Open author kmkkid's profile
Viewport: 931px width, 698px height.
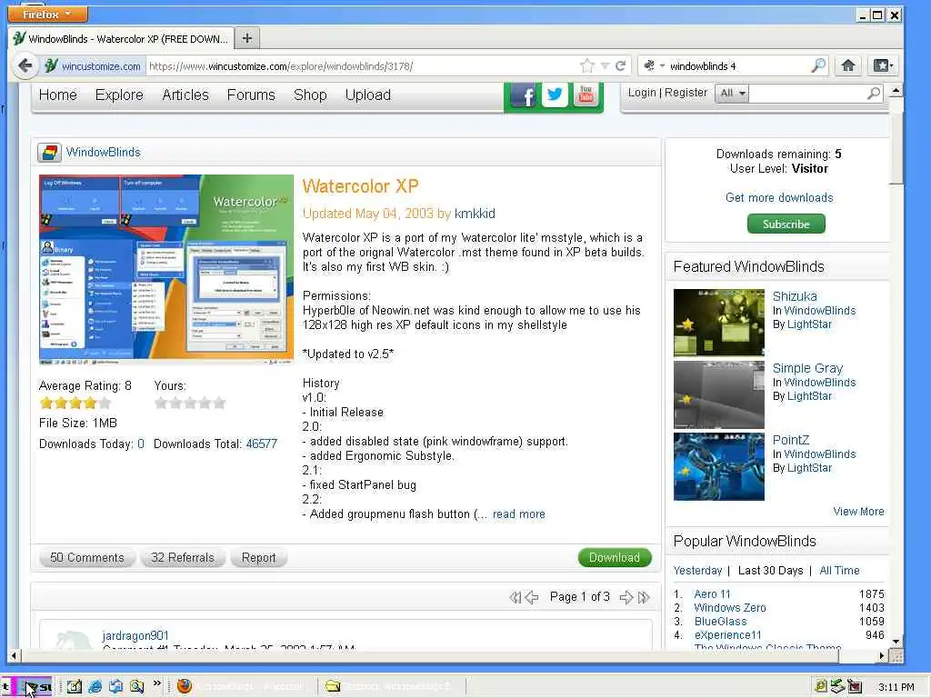(475, 214)
